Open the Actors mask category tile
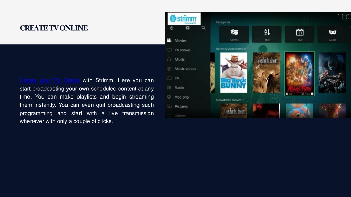The height and width of the screenshot is (197, 351). 332,34
